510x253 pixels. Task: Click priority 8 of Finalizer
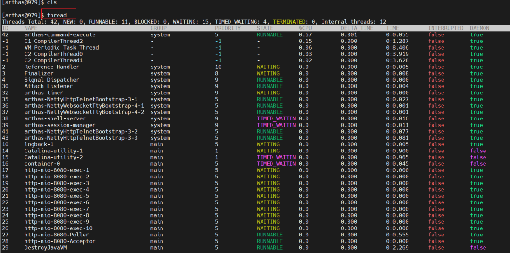[x=216, y=73]
